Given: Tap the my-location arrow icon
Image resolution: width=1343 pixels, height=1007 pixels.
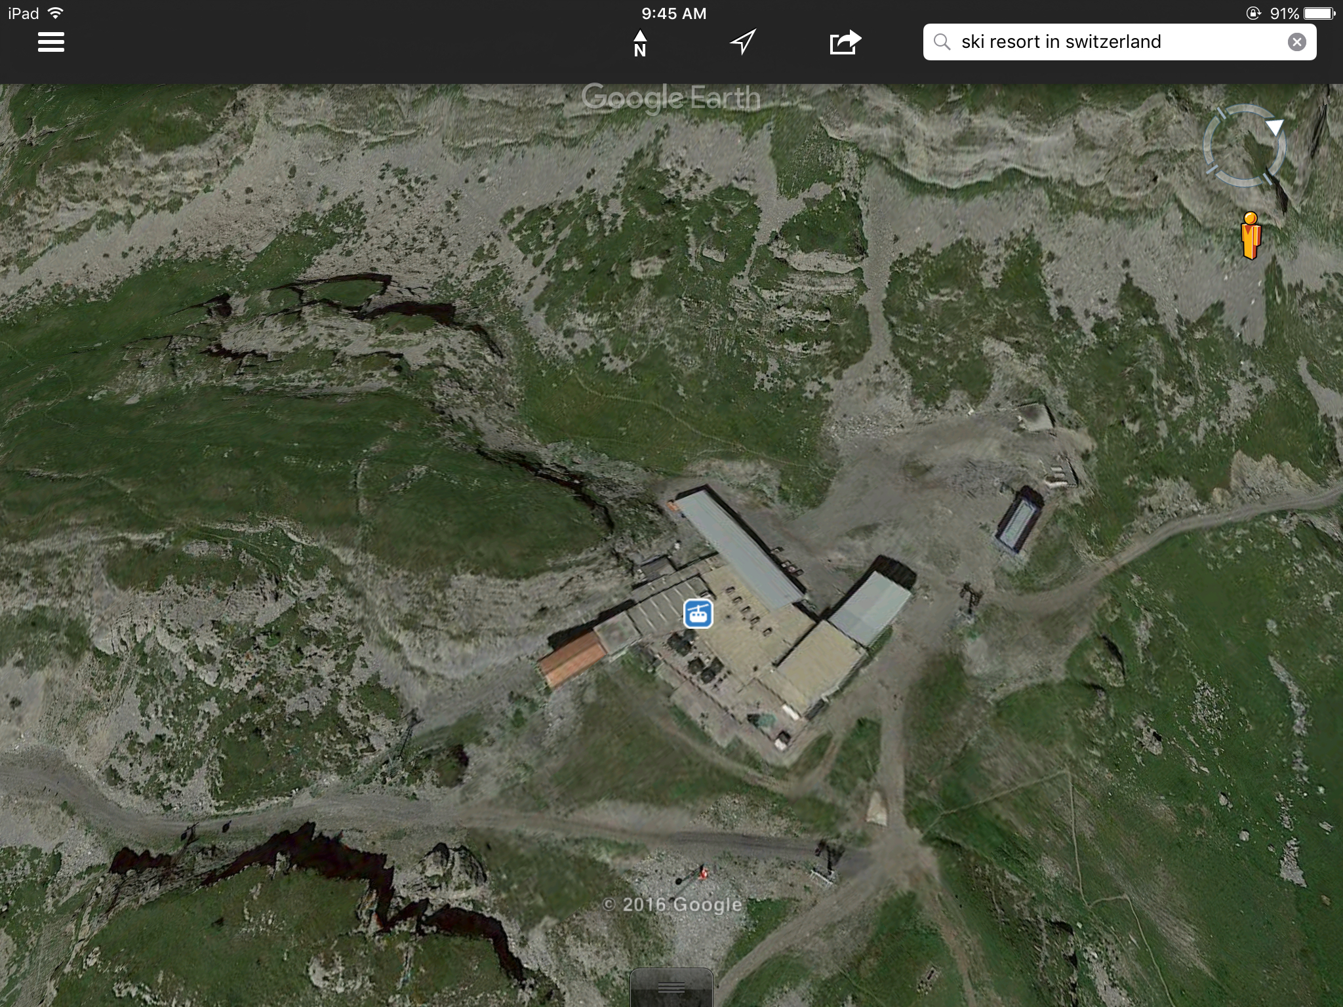Looking at the screenshot, I should tap(743, 42).
